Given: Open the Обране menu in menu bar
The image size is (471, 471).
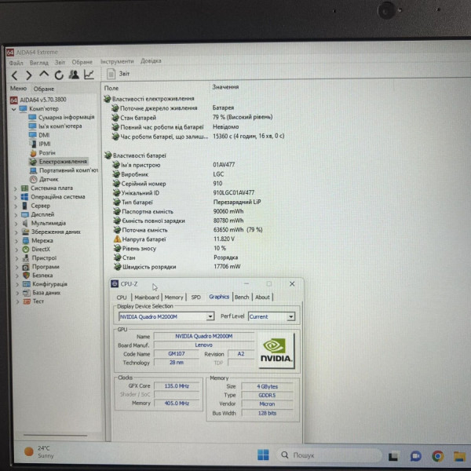Looking at the screenshot, I should tap(82, 62).
